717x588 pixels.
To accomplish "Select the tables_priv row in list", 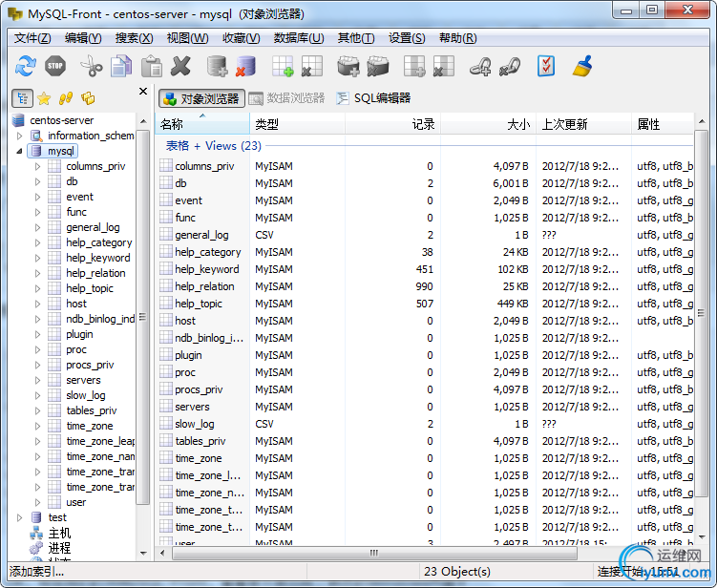I will point(425,441).
